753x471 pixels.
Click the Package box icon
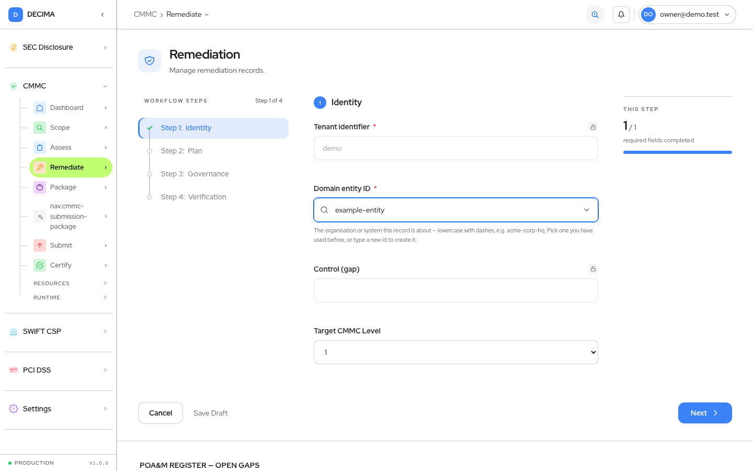40,187
